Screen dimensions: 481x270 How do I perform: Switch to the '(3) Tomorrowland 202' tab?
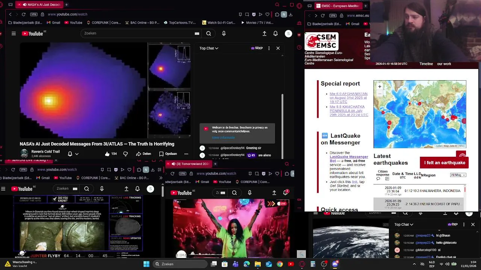click(x=189, y=164)
